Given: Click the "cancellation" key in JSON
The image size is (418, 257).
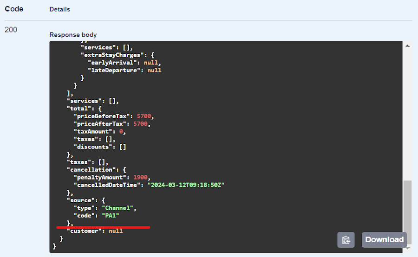Looking at the screenshot, I should tap(91, 170).
